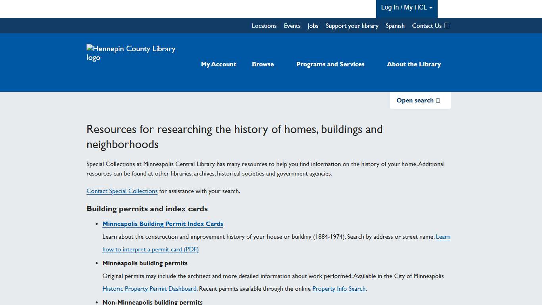Click the Open search button

coord(420,100)
